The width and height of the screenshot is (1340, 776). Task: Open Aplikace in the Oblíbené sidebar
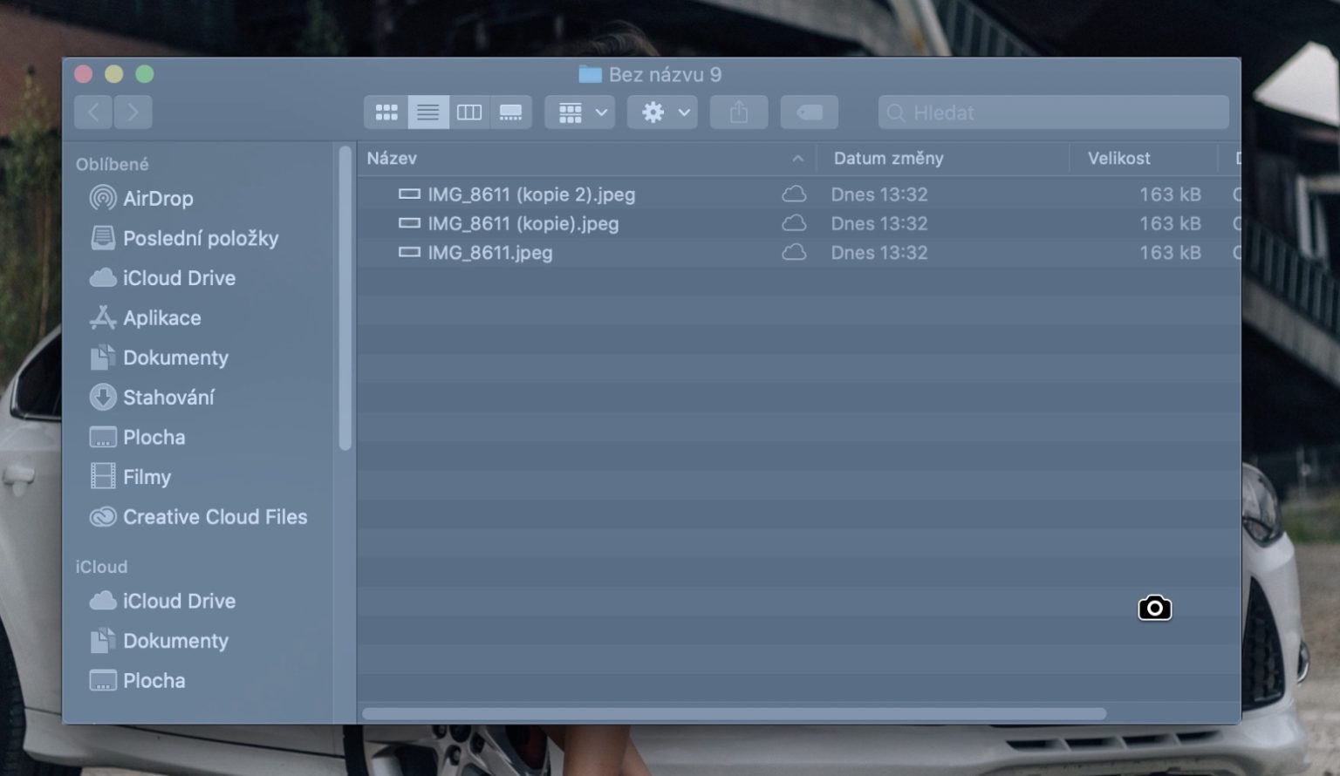click(x=161, y=318)
